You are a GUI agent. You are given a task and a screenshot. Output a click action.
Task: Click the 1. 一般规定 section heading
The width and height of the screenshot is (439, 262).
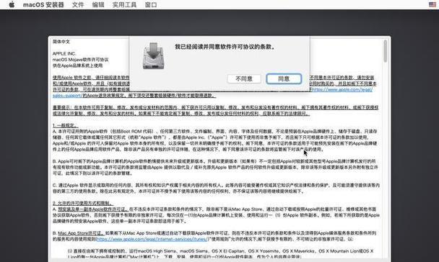coord(66,125)
